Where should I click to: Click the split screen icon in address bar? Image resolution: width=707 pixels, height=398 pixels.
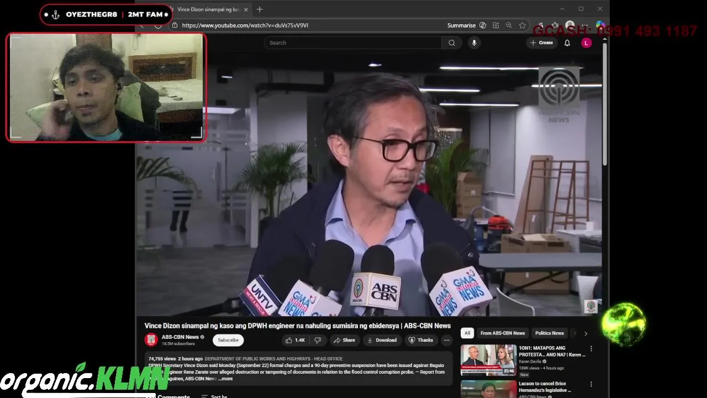click(x=495, y=25)
